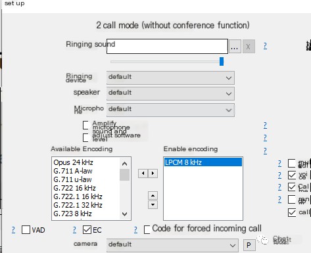The width and height of the screenshot is (311, 253).
Task: Uncheck the 'call' checkbox at lower right
Action: 292,212
